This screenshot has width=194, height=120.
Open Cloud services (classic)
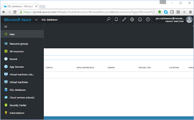[22, 98]
